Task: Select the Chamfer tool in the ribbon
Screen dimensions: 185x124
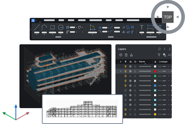Action: coord(112,27)
